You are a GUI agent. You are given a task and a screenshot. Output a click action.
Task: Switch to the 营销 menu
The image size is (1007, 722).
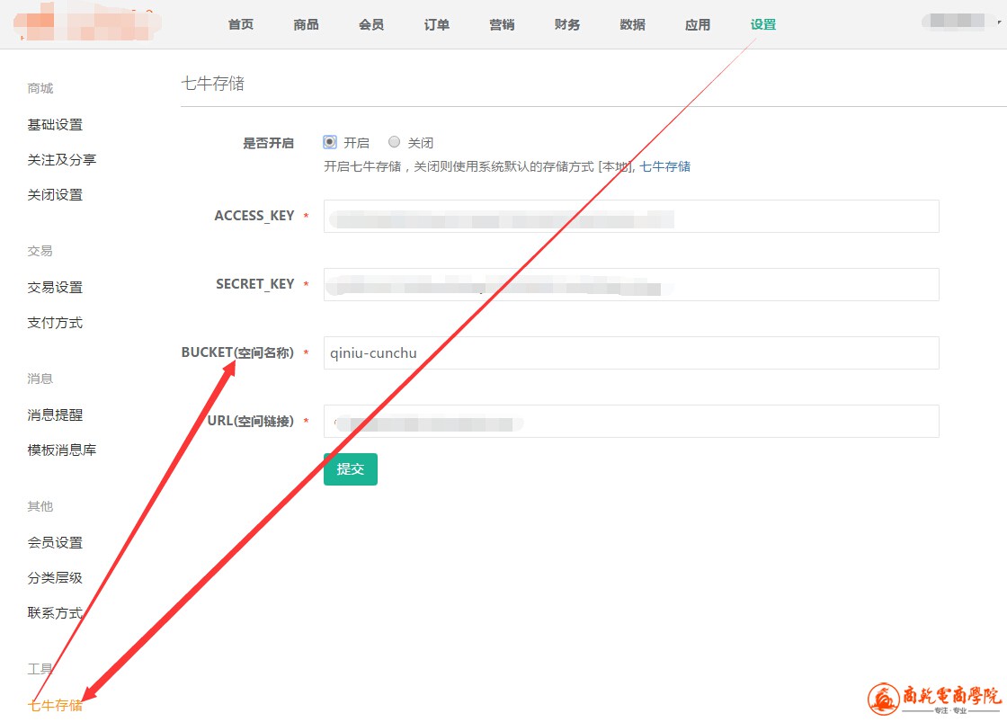[502, 25]
